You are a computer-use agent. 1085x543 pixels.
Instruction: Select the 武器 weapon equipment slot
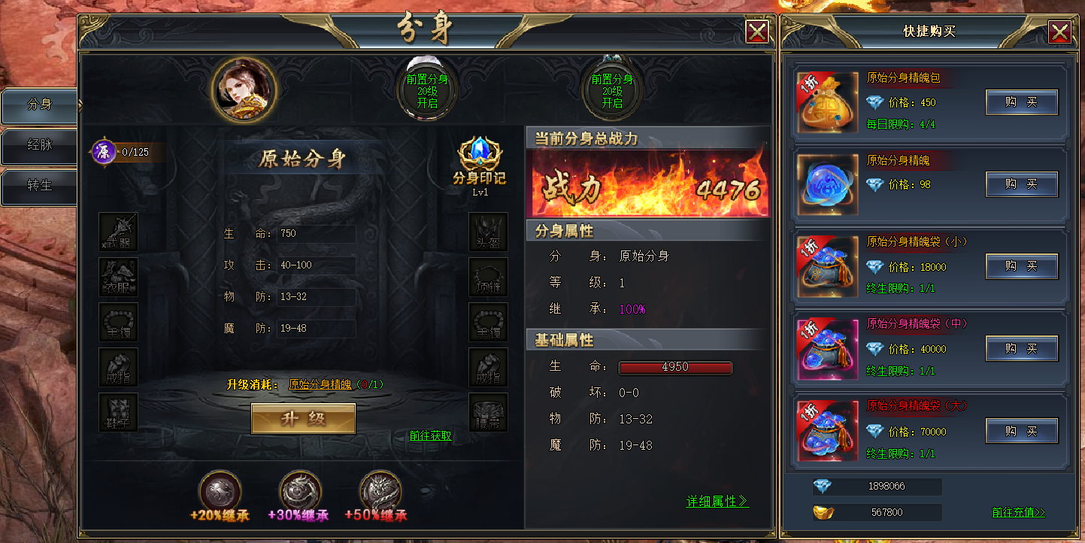[118, 232]
